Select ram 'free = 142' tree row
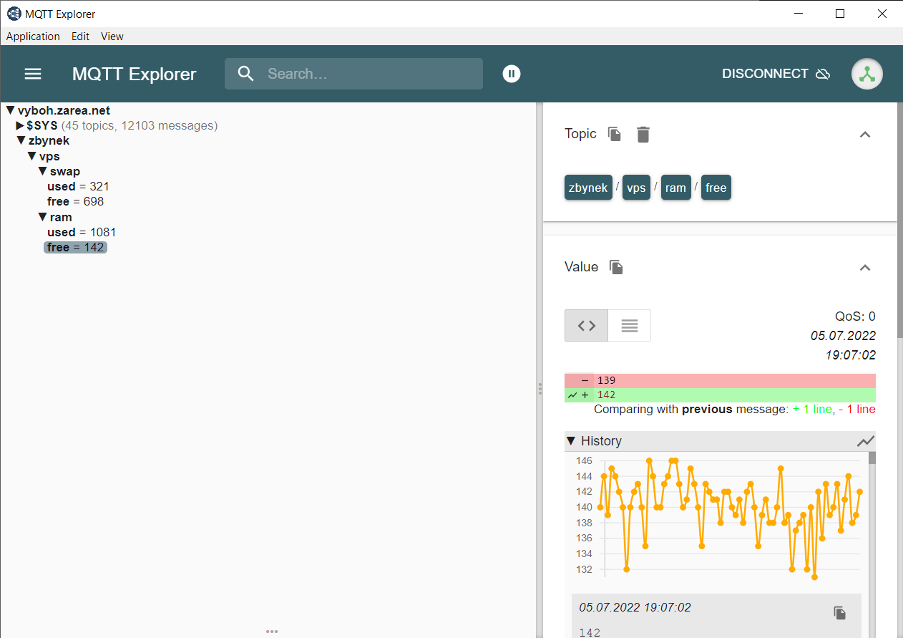The height and width of the screenshot is (638, 903). [x=76, y=247]
